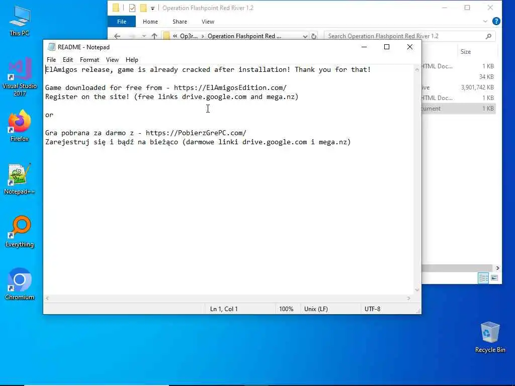Open Firefox desktop shortcut
Screen dimensions: 515x386
tap(20, 126)
